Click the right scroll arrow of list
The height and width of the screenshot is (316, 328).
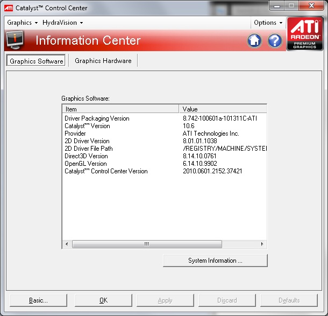(262, 244)
